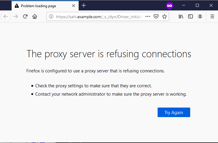Go to the Firefox home page

point(35,17)
